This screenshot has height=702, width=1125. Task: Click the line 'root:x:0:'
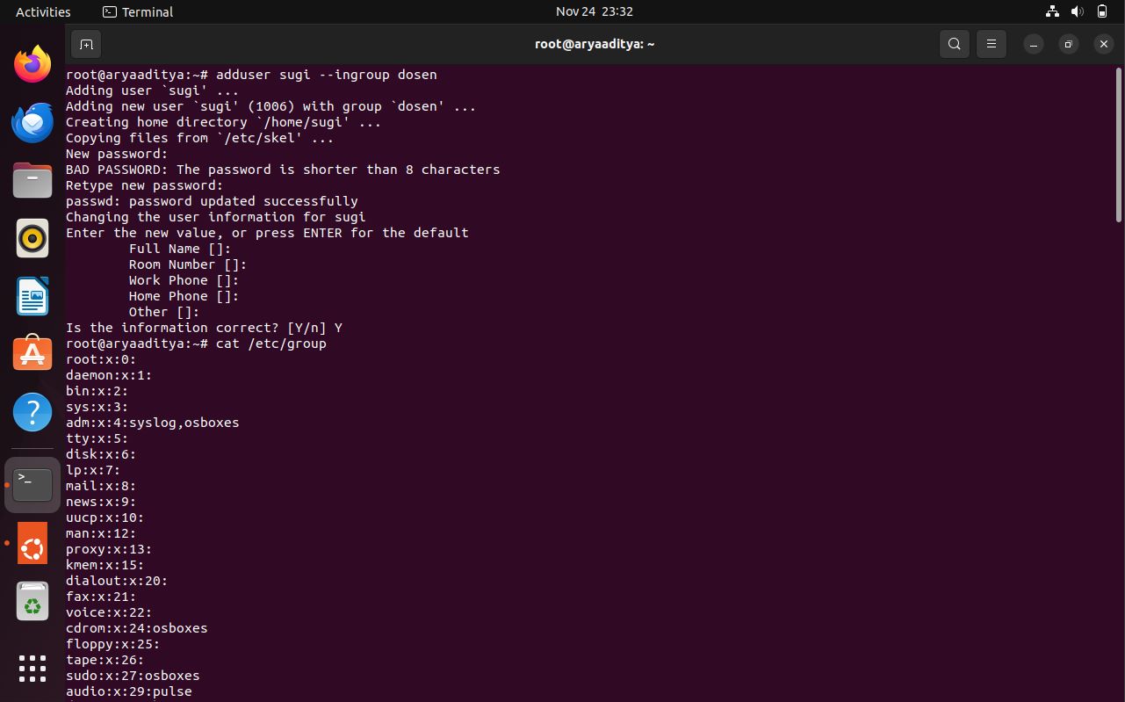click(x=101, y=359)
